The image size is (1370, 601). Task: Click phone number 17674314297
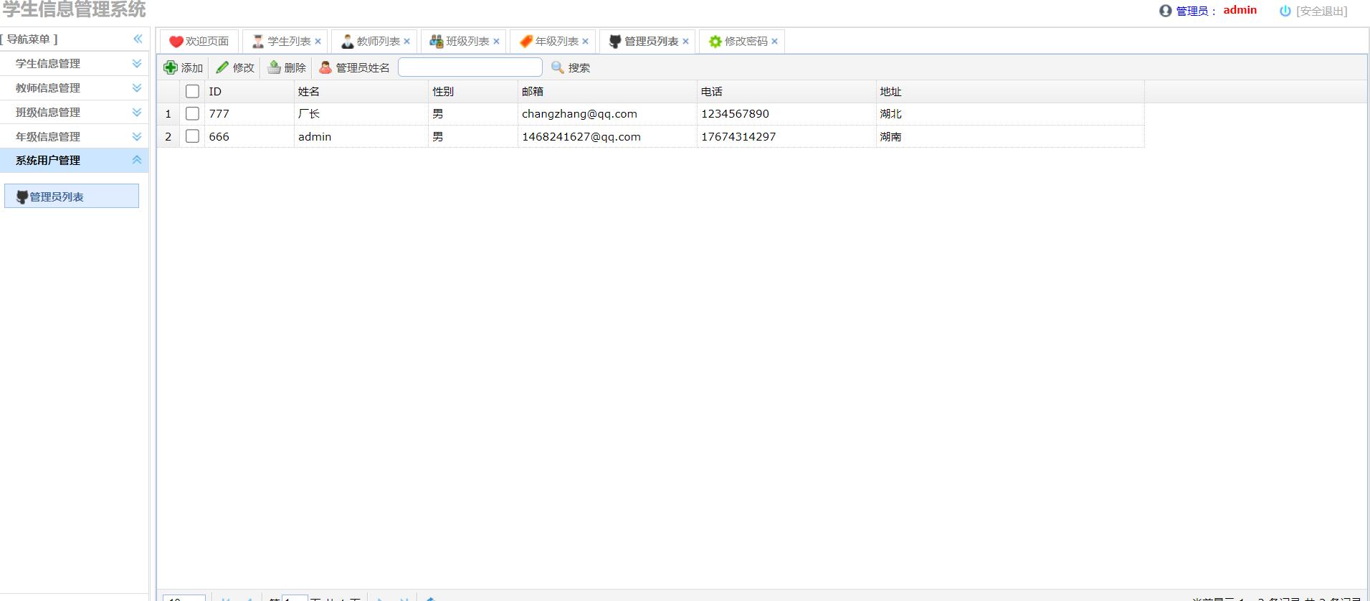click(738, 137)
